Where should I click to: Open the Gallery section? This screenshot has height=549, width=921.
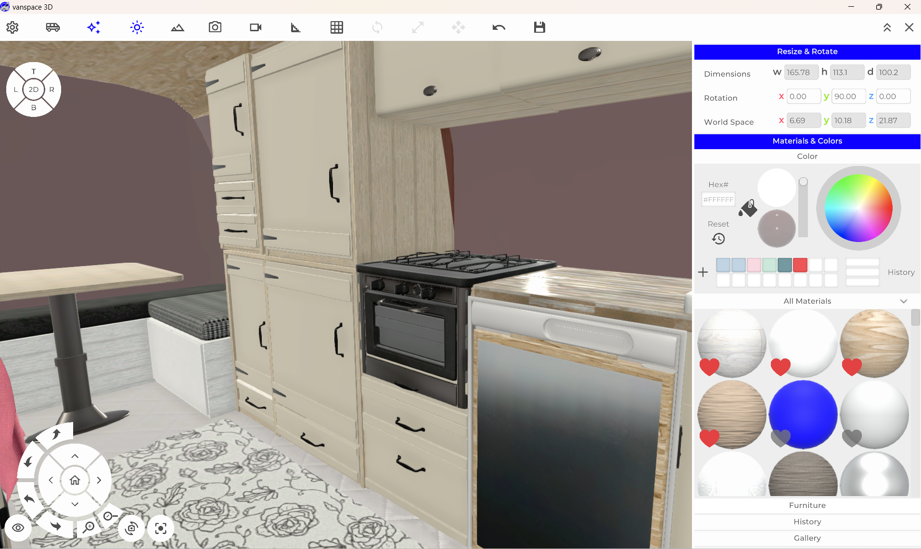[x=807, y=538]
